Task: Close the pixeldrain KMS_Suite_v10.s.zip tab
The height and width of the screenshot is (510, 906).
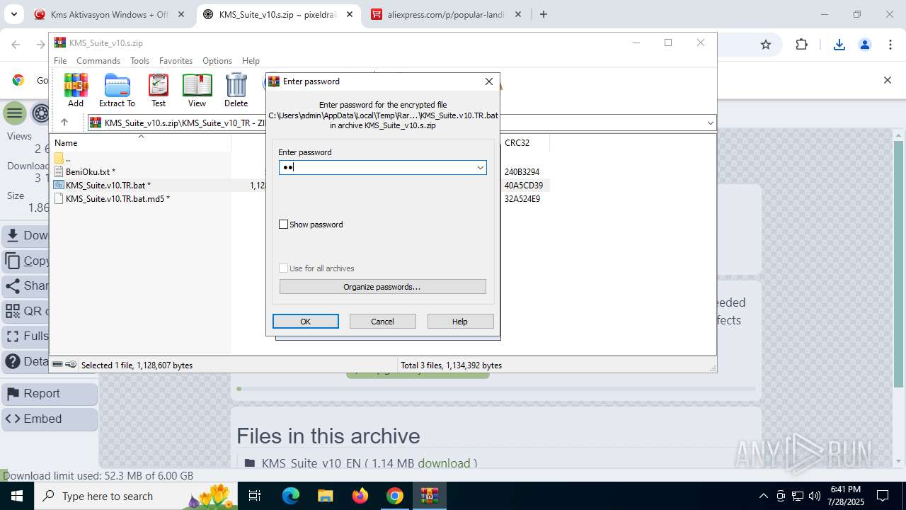Action: [350, 14]
